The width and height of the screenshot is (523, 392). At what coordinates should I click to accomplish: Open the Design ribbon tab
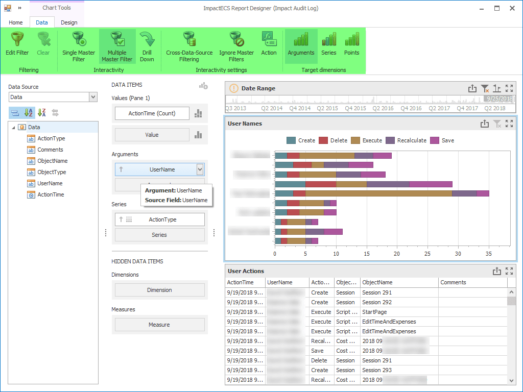point(69,22)
